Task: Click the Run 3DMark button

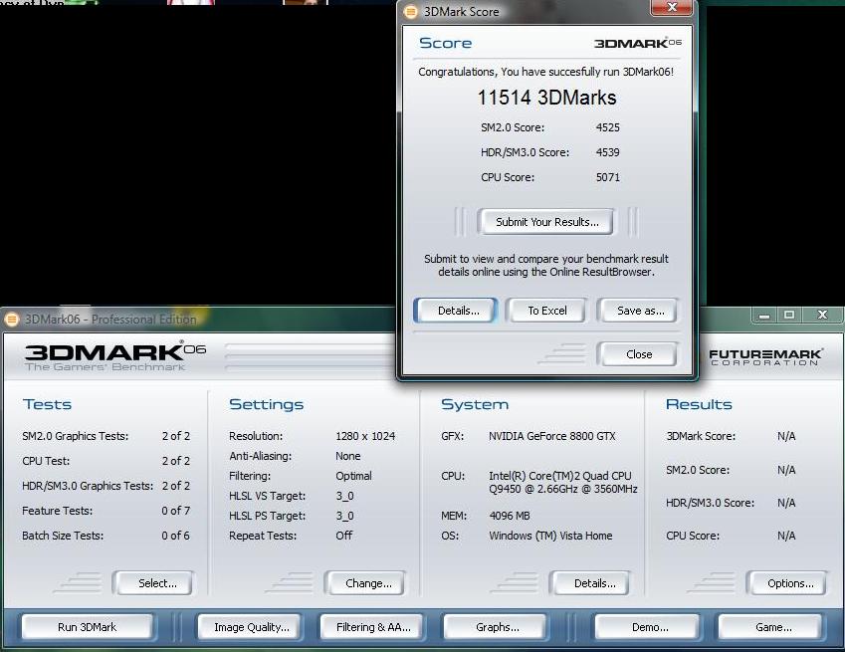Action: (x=88, y=627)
